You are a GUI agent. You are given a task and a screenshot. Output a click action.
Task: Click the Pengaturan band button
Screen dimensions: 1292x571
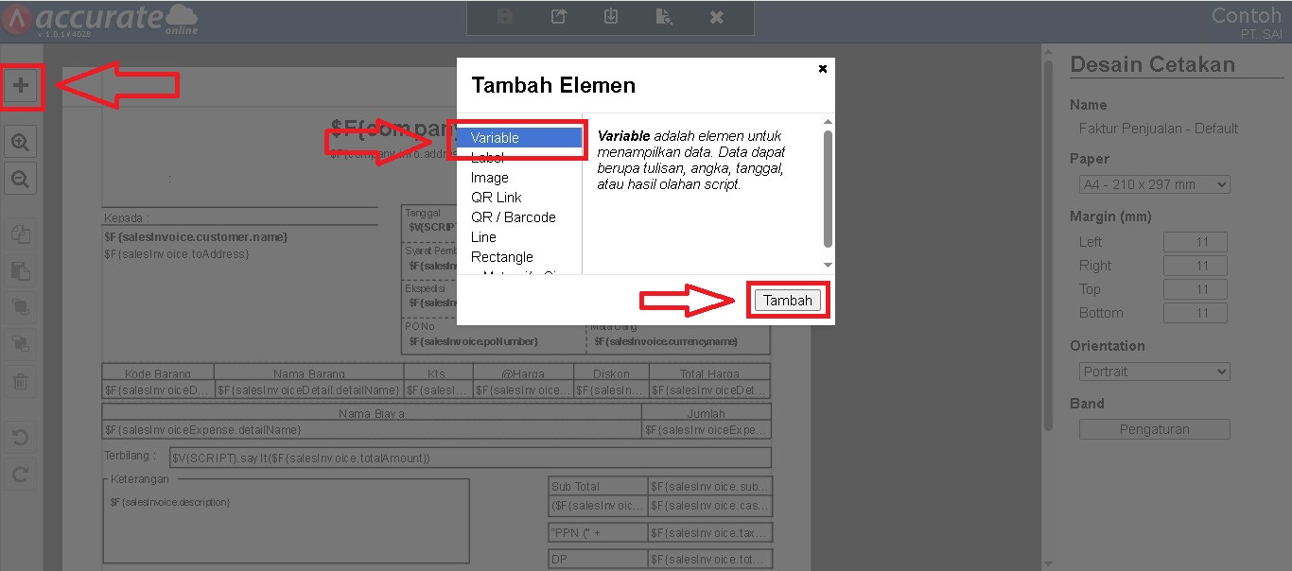tap(1154, 429)
